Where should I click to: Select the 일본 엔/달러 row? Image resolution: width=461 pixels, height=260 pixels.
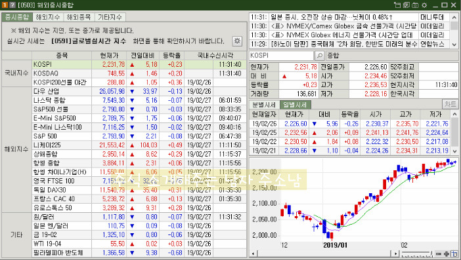139,226
